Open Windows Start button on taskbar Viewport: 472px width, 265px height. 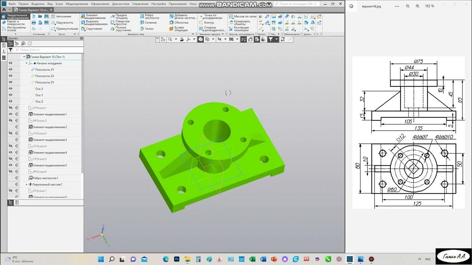pos(101,259)
